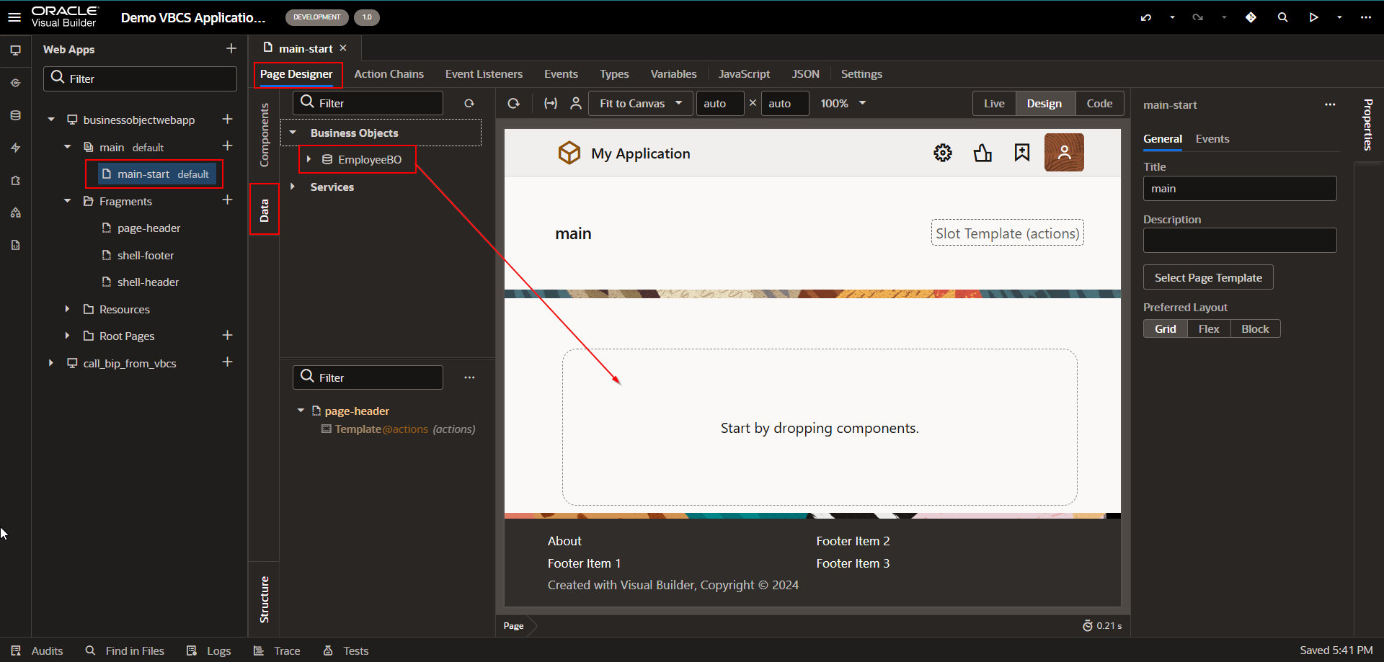1384x662 pixels.
Task: Add page under main flow plus
Action: coord(227,146)
